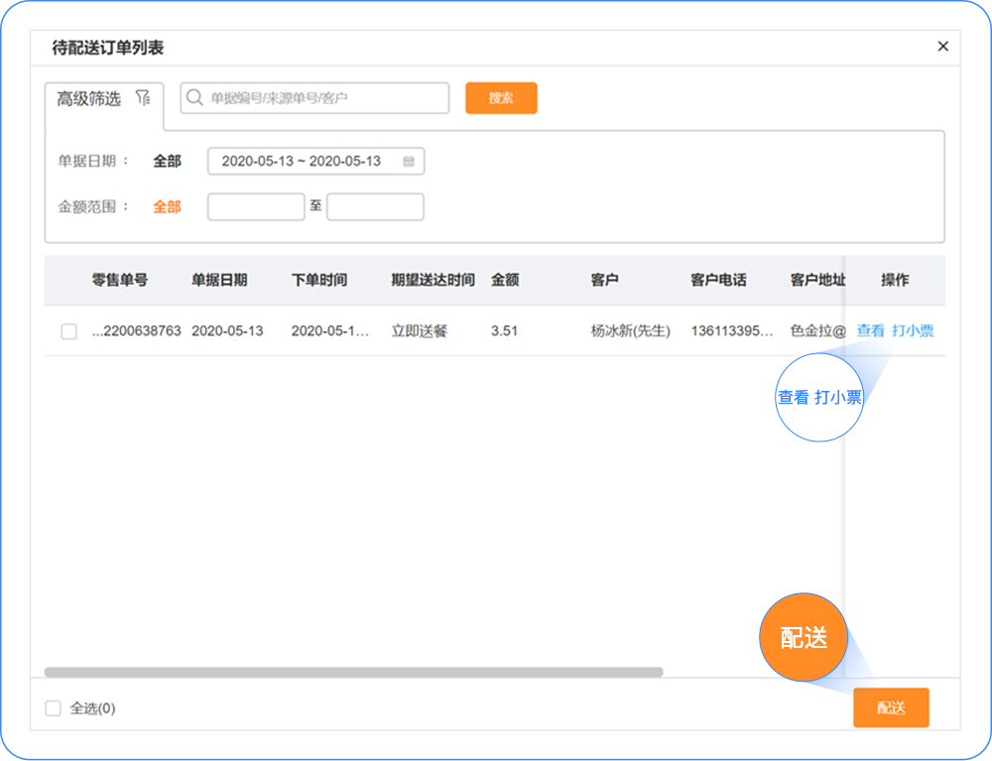The width and height of the screenshot is (992, 761).
Task: Select 全部 for 单据日期
Action: click(x=167, y=162)
